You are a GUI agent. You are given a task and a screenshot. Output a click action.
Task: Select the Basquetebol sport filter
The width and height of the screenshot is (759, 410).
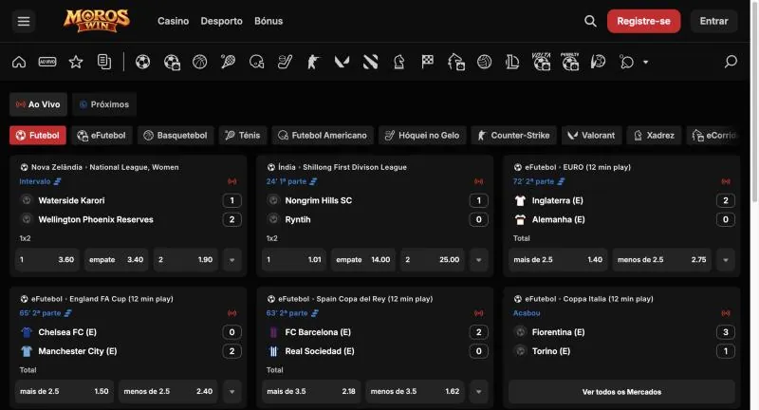176,136
